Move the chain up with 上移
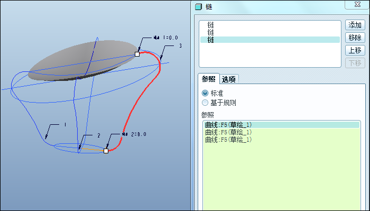The image size is (370, 211). click(x=355, y=51)
